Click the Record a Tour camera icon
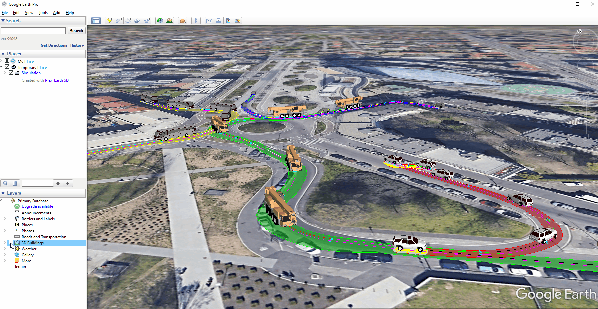This screenshot has width=598, height=309. [x=147, y=21]
